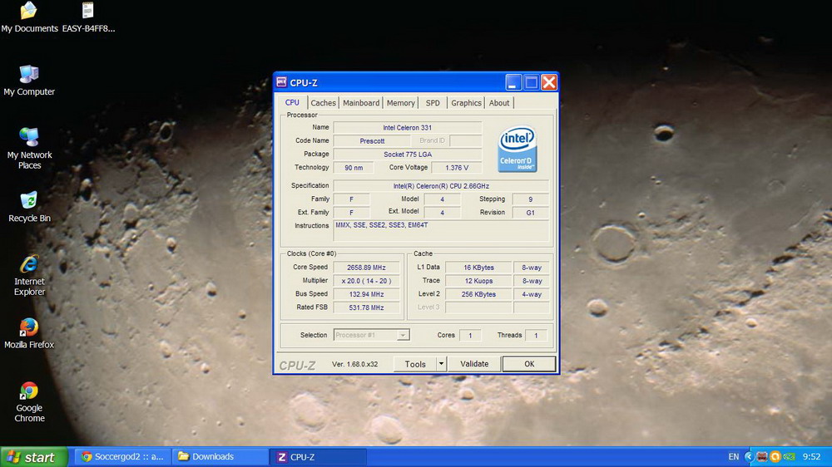Click the Level 2 4-way field
The image size is (832, 467).
531,294
